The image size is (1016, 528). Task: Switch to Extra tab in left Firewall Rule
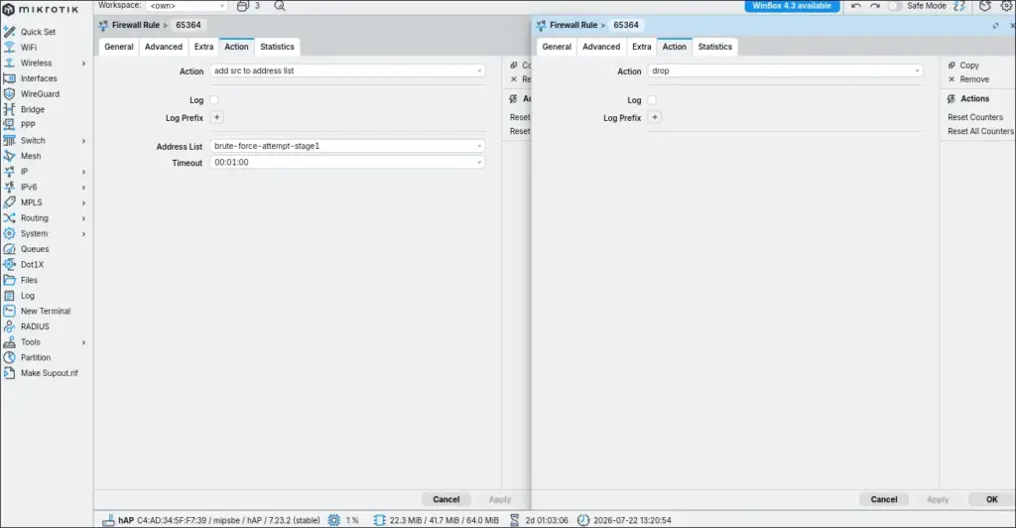(x=203, y=47)
